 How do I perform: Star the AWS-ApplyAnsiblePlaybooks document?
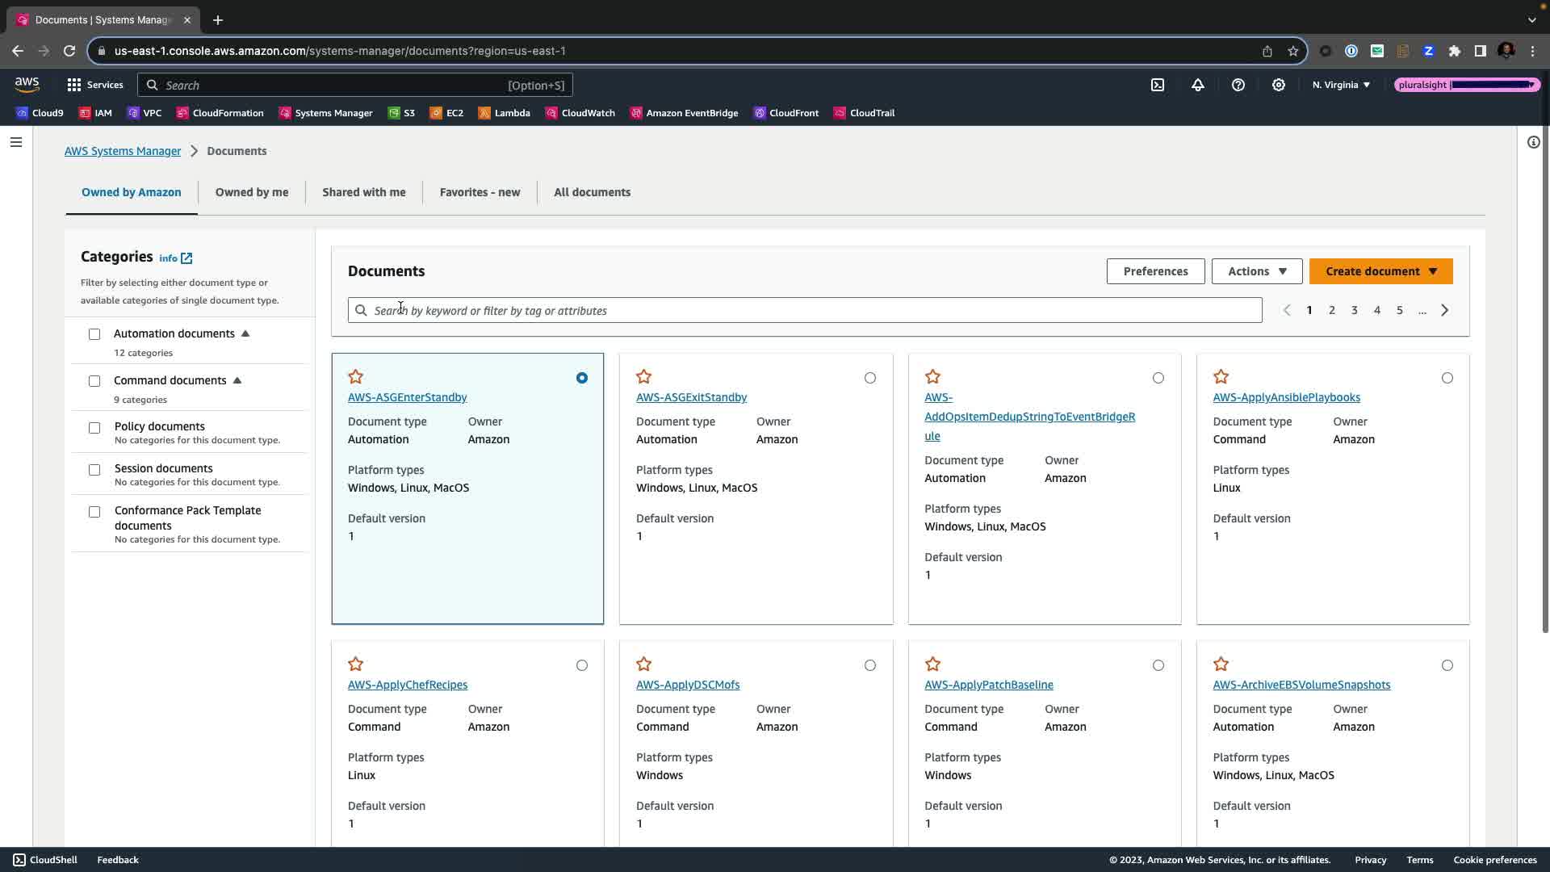click(1221, 377)
